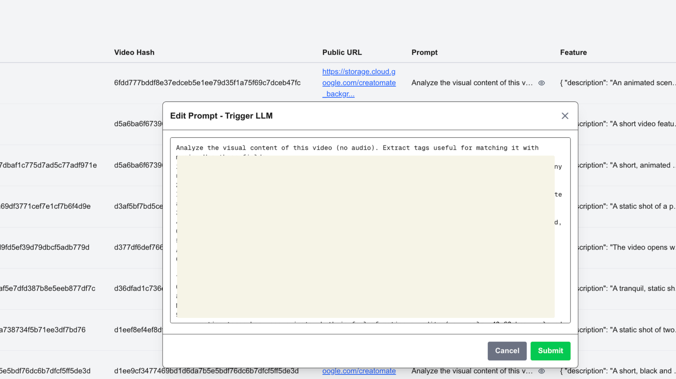View full prompt via first row eye icon
This screenshot has width=676, height=379.
tap(541, 83)
